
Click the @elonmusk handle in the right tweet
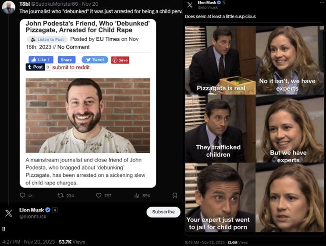[x=208, y=7]
